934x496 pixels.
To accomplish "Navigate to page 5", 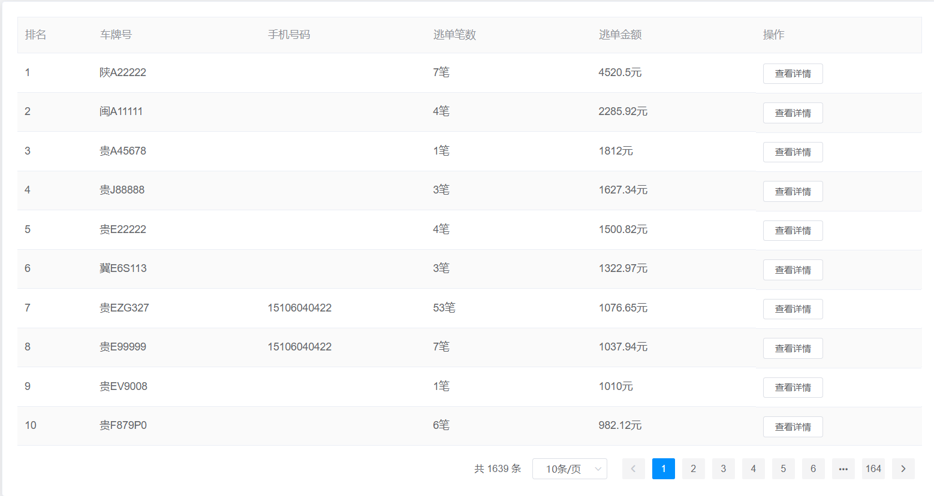I will 783,468.
